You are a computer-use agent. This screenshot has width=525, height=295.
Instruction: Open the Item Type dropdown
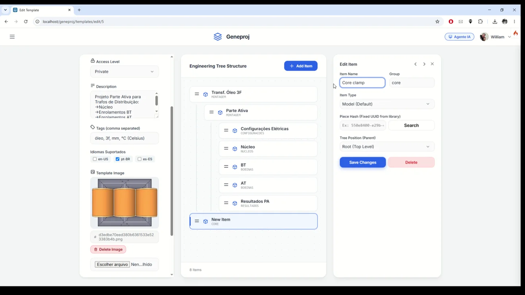[x=387, y=104]
